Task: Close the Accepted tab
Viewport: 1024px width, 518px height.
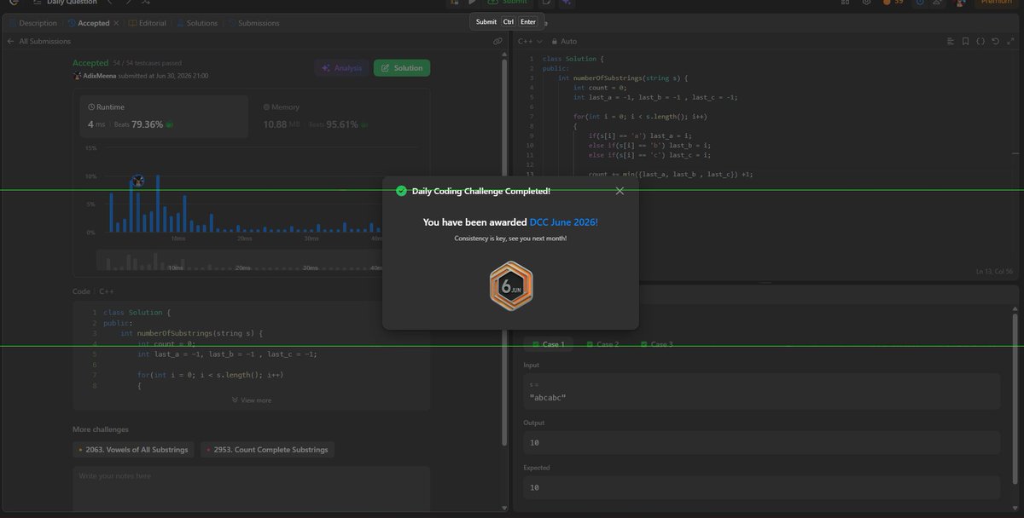Action: coord(116,23)
